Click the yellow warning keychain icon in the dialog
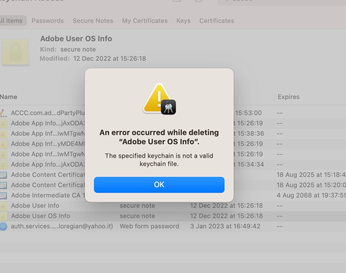This screenshot has height=273, width=346. [x=159, y=99]
